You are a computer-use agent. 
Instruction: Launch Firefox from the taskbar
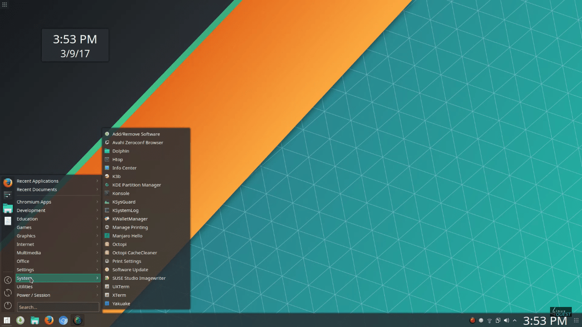click(49, 320)
